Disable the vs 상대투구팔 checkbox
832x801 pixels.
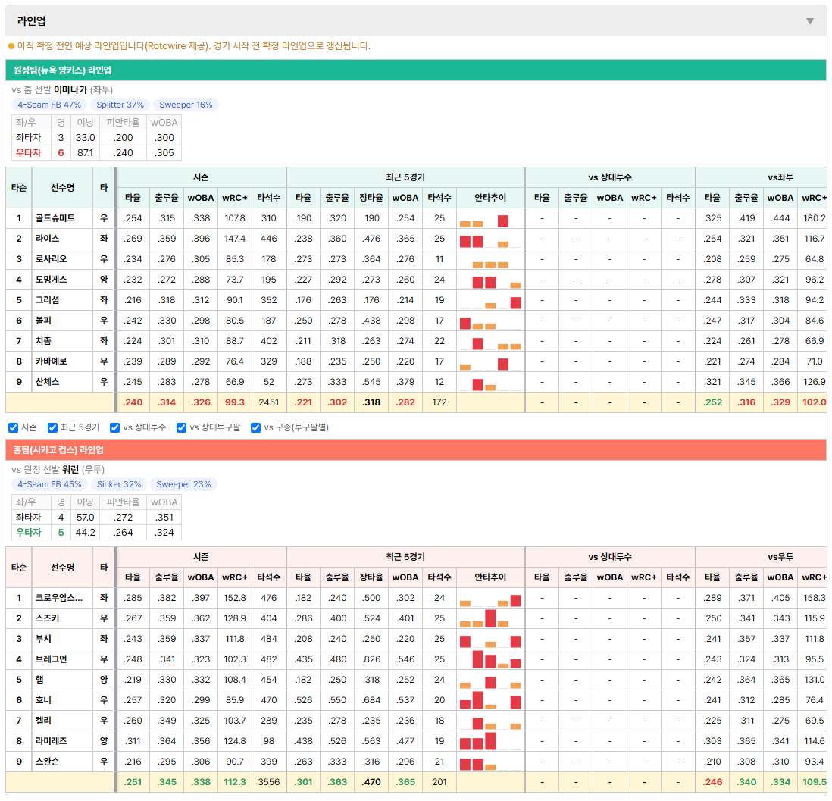pos(181,428)
